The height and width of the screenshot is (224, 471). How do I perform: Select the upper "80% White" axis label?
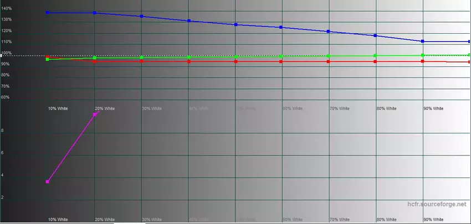386,108
